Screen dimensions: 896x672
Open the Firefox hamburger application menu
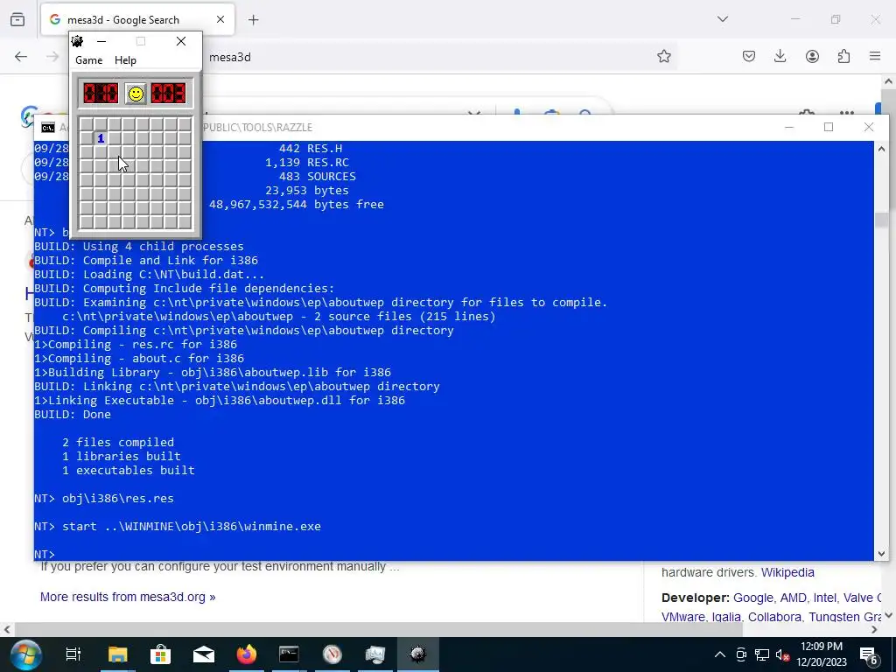875,56
